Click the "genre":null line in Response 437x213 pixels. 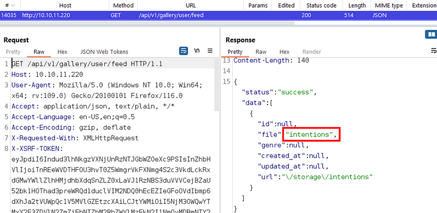click(284, 145)
